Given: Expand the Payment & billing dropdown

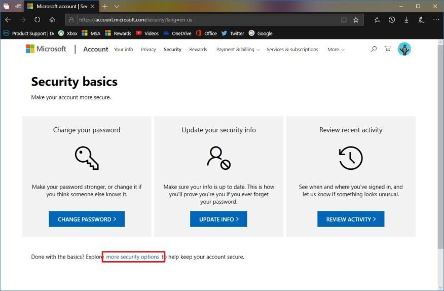Looking at the screenshot, I should [238, 50].
